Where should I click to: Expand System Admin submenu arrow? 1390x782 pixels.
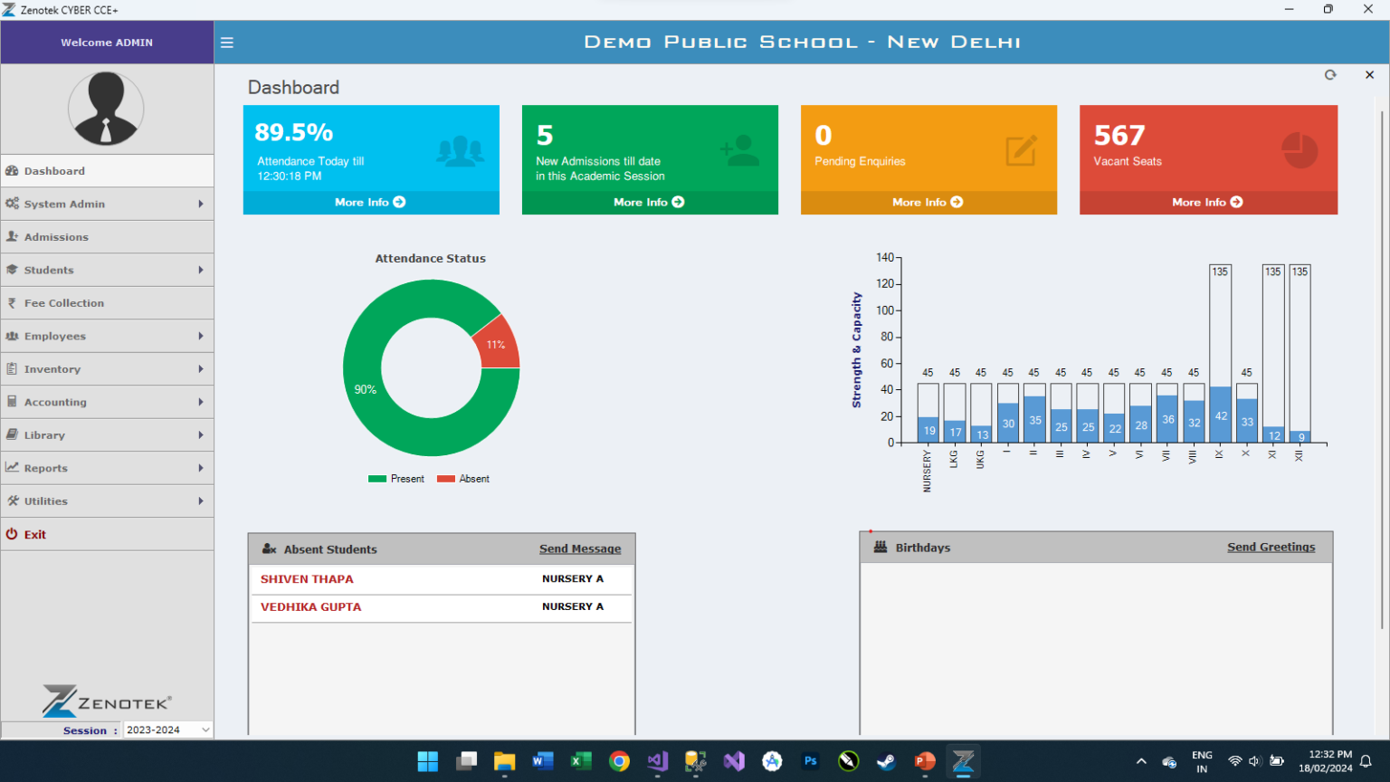[201, 205]
